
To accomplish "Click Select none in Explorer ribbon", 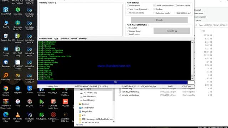I will click(198, 14).
